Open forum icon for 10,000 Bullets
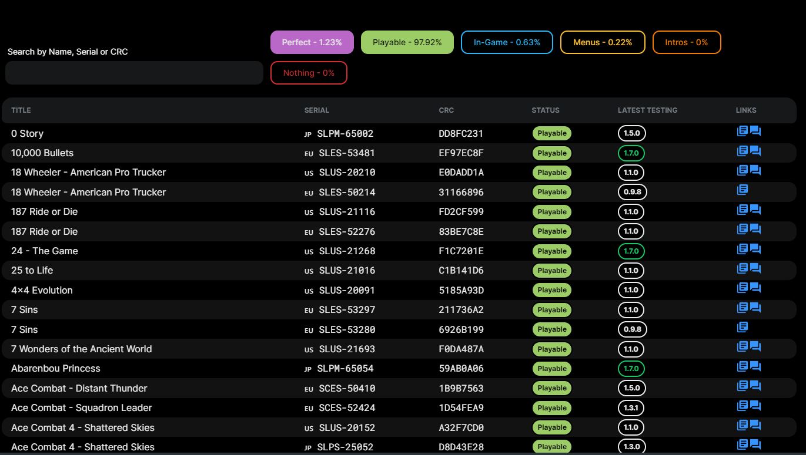 755,151
